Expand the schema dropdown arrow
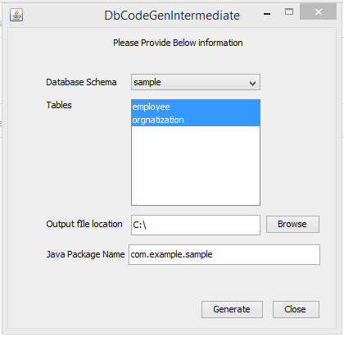344x337 pixels. point(252,83)
